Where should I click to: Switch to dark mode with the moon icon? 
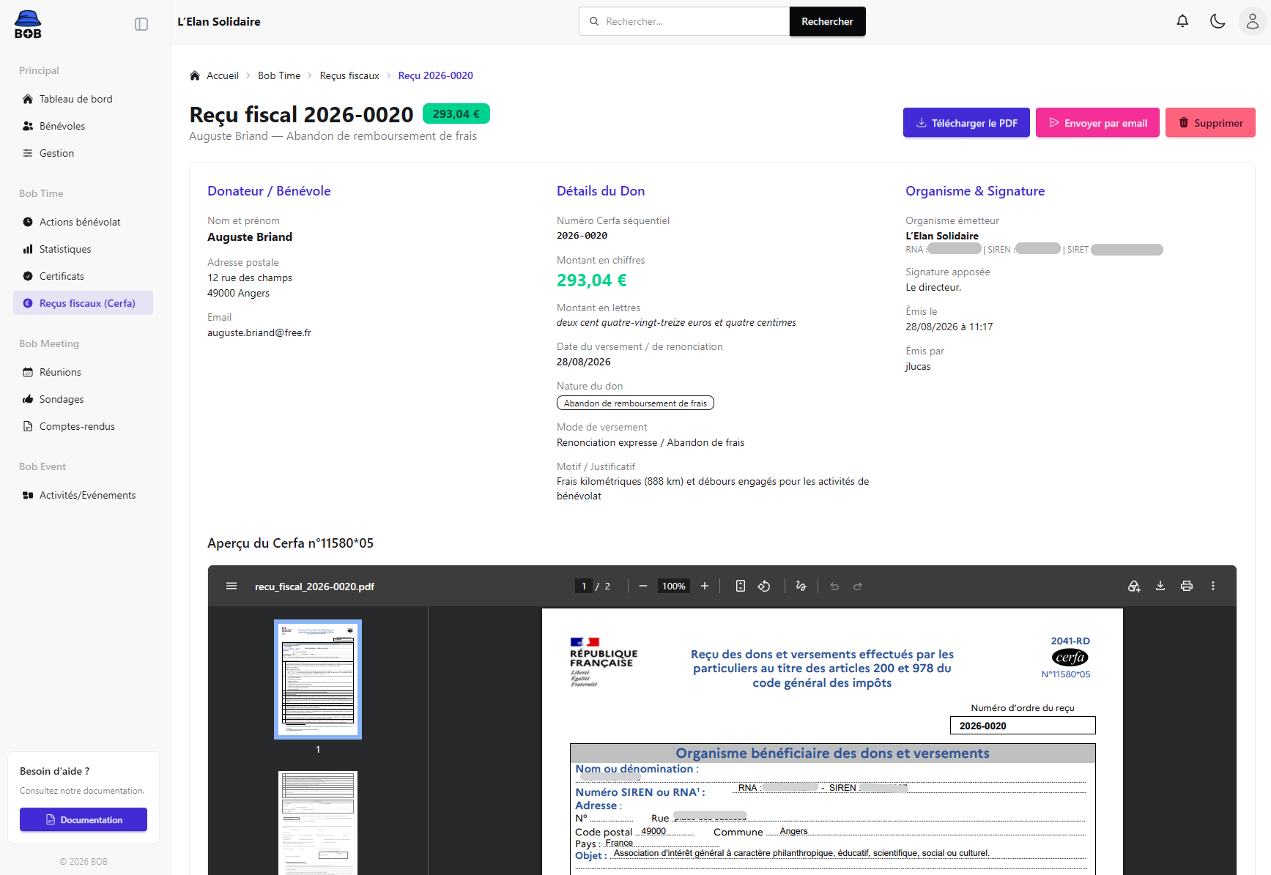[x=1218, y=21]
